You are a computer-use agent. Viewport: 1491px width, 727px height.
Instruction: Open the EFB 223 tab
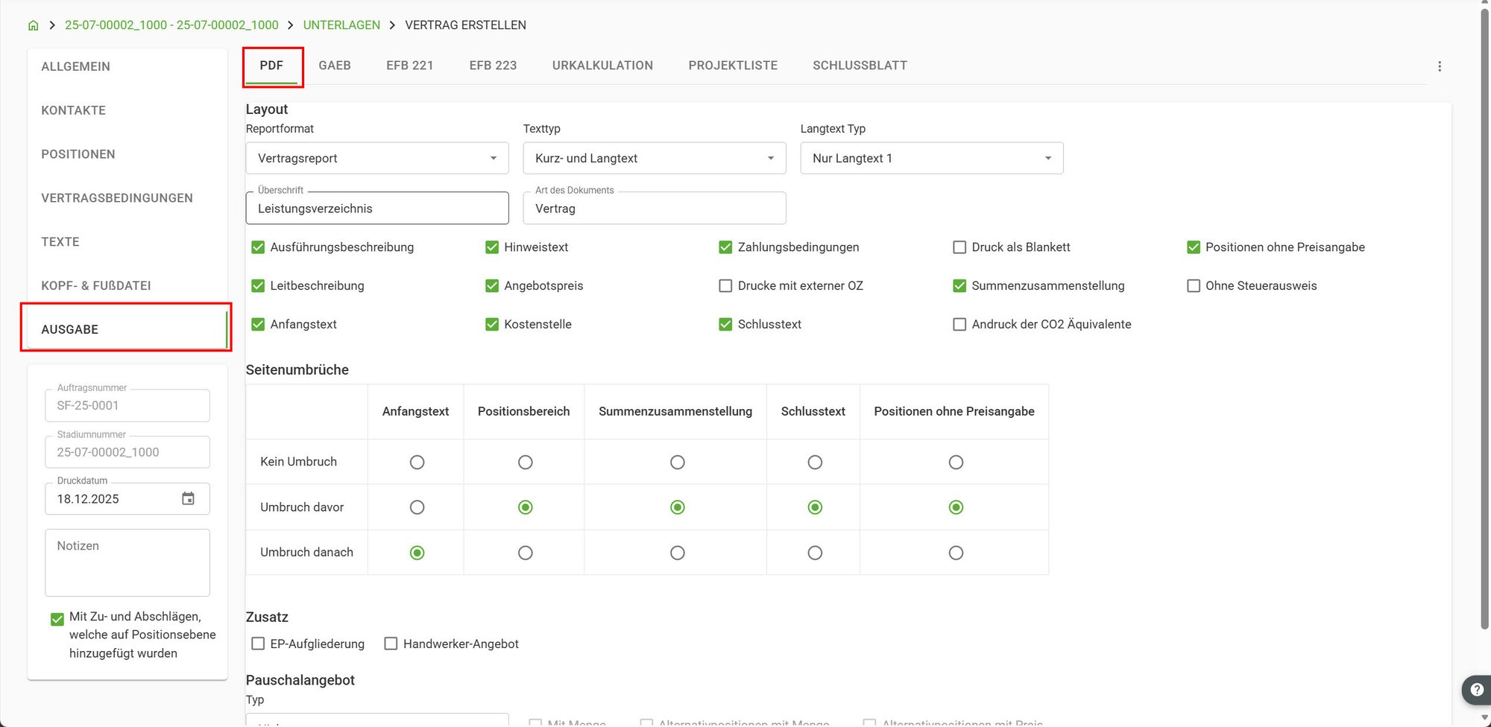click(x=493, y=66)
